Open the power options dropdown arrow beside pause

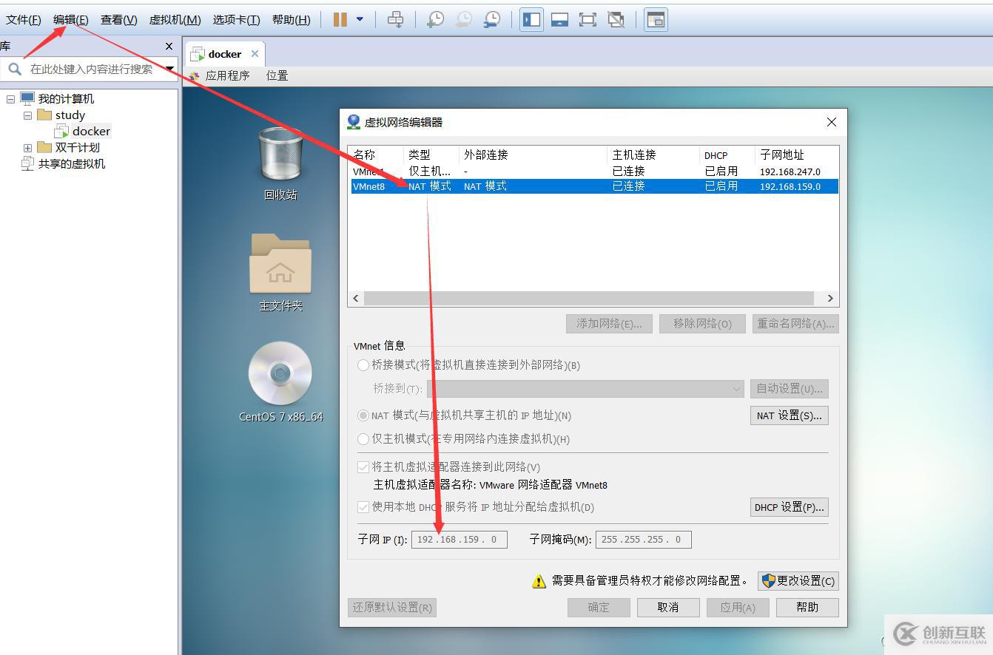(360, 20)
